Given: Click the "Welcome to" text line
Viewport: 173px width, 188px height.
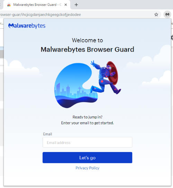Looking at the screenshot, I should click(88, 40).
